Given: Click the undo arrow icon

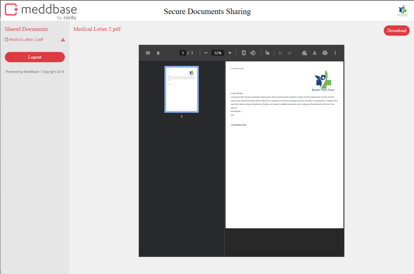Looking at the screenshot, I should pos(281,53).
